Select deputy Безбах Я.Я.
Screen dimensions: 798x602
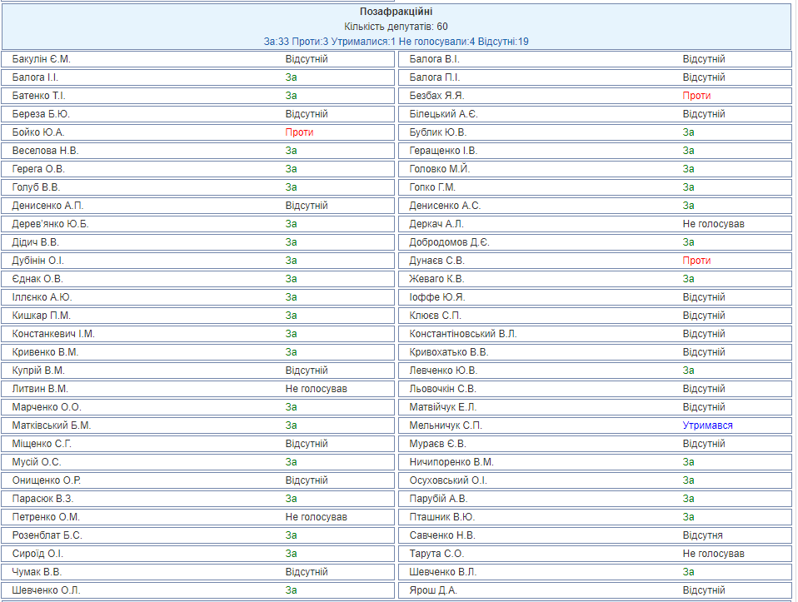436,96
